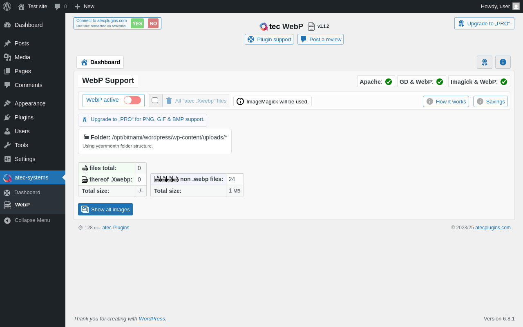Click the license ribbon icon button

click(x=484, y=62)
